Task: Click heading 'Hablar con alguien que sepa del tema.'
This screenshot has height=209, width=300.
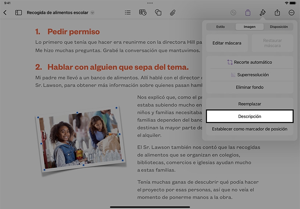Action: [x=118, y=67]
